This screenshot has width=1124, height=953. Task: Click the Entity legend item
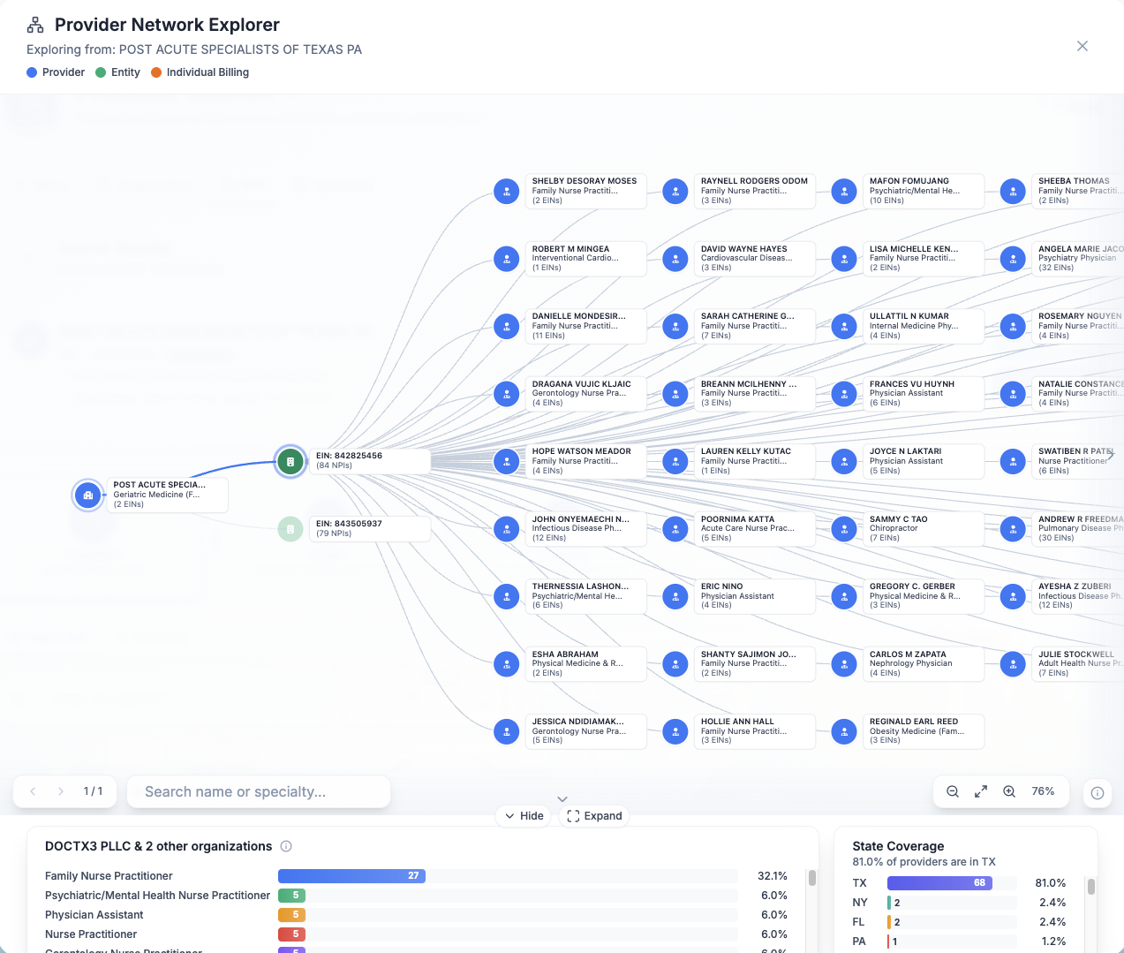117,72
